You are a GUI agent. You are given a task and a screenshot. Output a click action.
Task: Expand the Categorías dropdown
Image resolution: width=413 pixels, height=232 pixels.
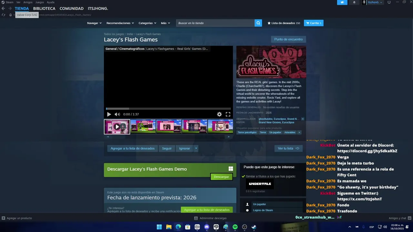click(147, 23)
